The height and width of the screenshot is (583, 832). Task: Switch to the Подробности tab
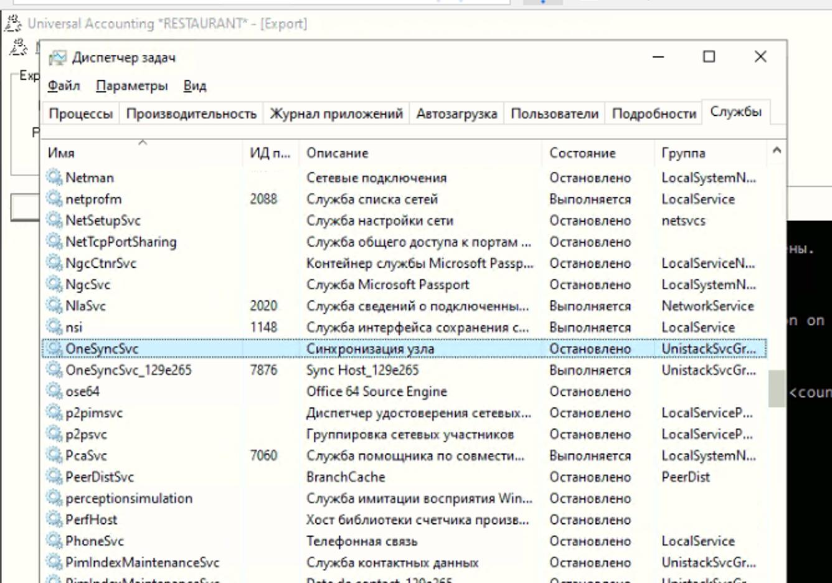pyautogui.click(x=654, y=113)
